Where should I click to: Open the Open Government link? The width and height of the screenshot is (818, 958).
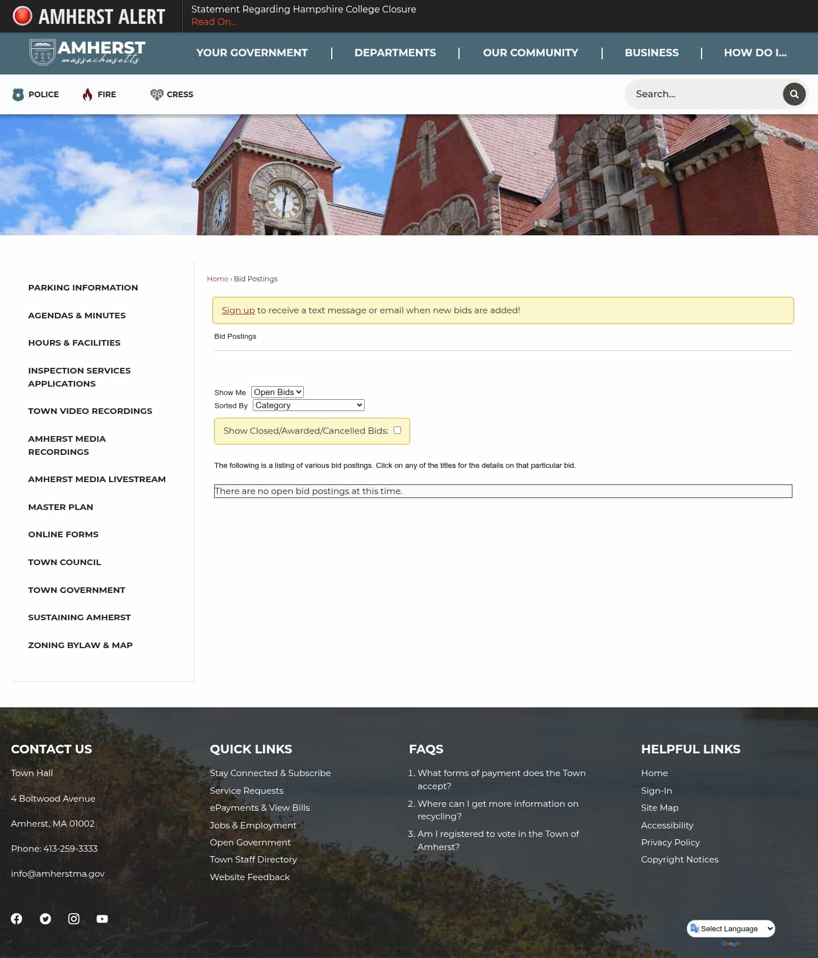[x=250, y=843]
